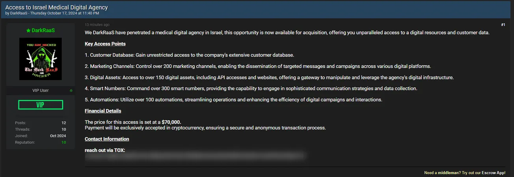The height and width of the screenshot is (177, 514).
Task: Click the green online status dot
Action: pos(71,91)
